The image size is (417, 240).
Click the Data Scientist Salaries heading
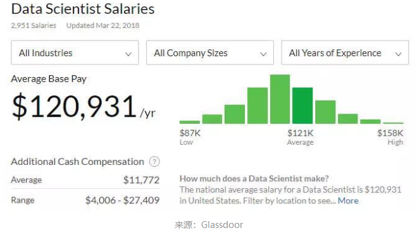(83, 9)
